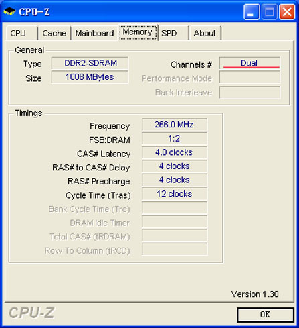Open the About tab

[x=205, y=33]
